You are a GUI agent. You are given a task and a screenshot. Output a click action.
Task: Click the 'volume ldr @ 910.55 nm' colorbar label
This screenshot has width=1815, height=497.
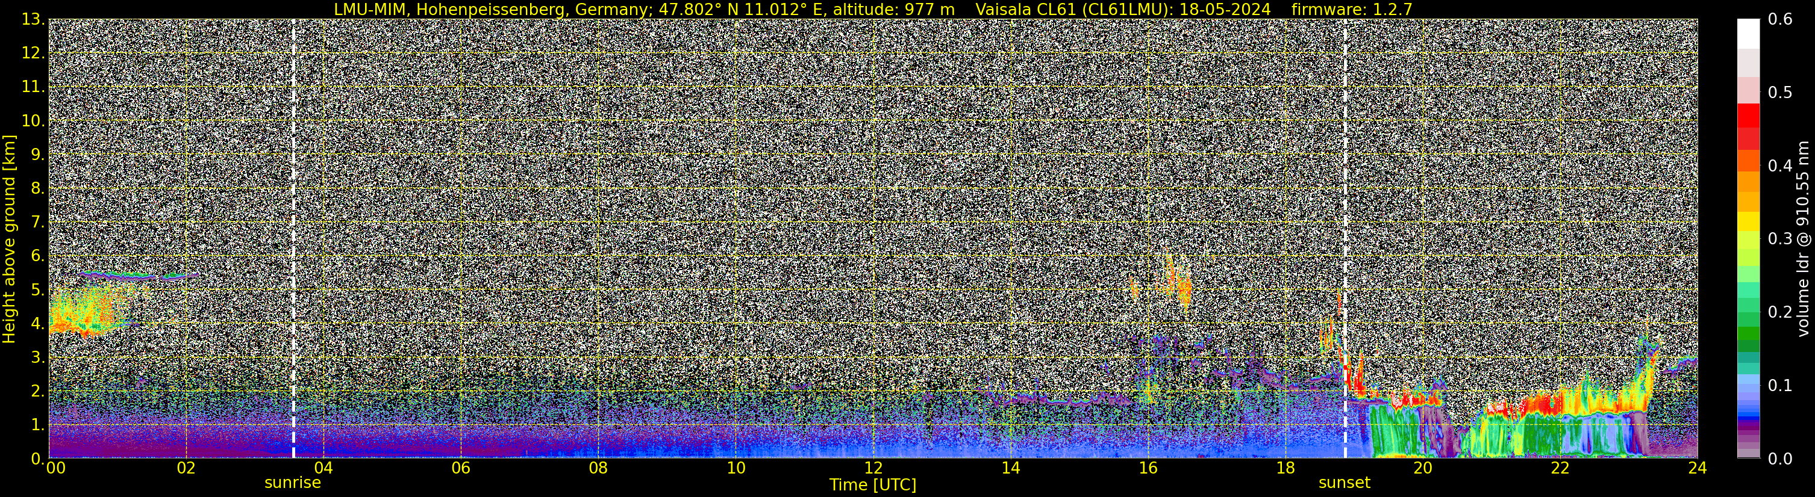point(1802,239)
